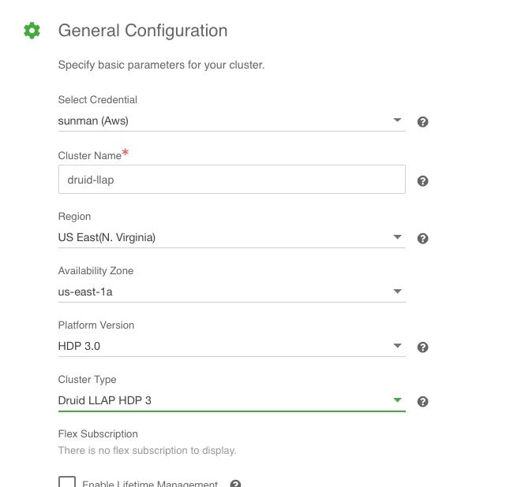Open the Region dropdown arrow
This screenshot has height=487, width=506.
click(397, 237)
